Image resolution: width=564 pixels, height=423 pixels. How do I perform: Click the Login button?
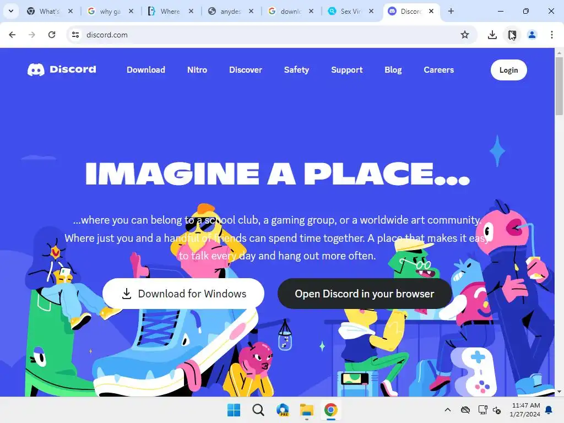coord(508,70)
